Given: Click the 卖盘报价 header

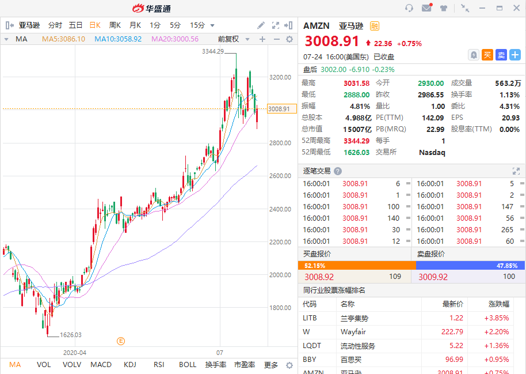Looking at the screenshot, I should [x=431, y=254].
